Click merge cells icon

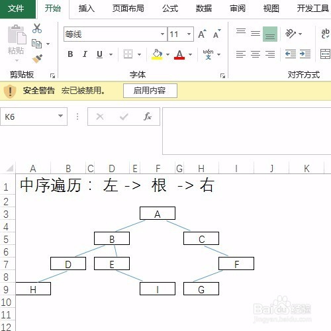pyautogui.click(x=325, y=54)
